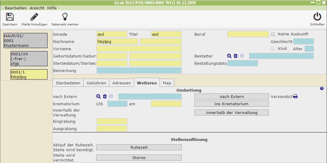This screenshot has height=163, width=327.
Task: Select grave entry 0001/U0 (-Frei-) cfgk
Action: coord(29,59)
